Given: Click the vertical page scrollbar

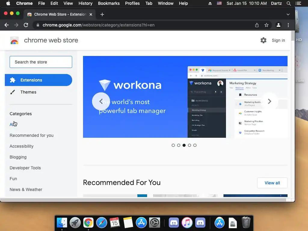Looking at the screenshot, I should click(x=293, y=36).
